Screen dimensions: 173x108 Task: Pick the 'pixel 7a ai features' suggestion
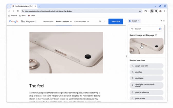tap(147, 93)
